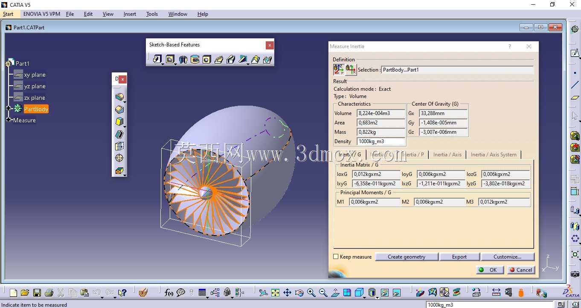Select the Rib tool in Sketch-Based Features
The height and width of the screenshot is (308, 581).
(x=219, y=59)
